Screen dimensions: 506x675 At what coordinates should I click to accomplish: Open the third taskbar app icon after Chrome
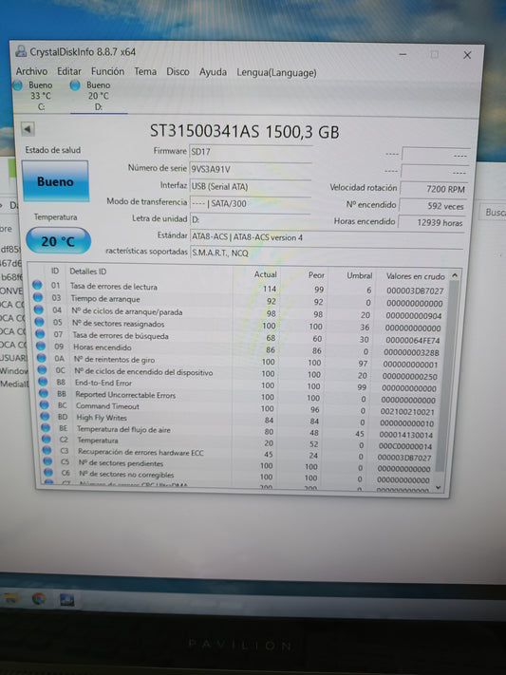pyautogui.click(x=66, y=600)
